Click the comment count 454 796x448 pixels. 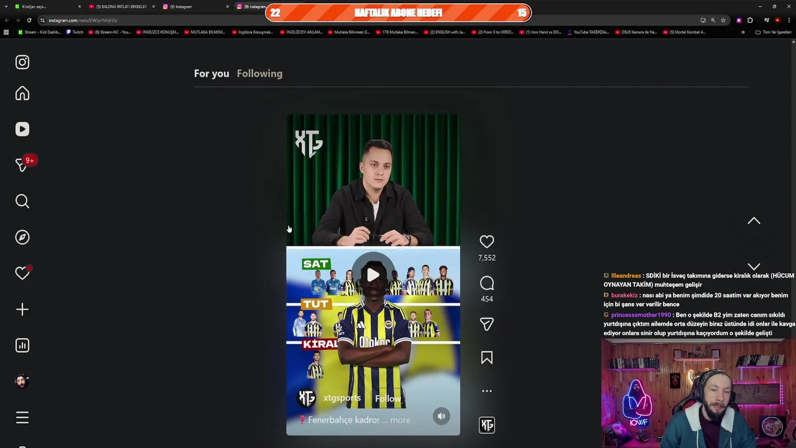pos(487,299)
